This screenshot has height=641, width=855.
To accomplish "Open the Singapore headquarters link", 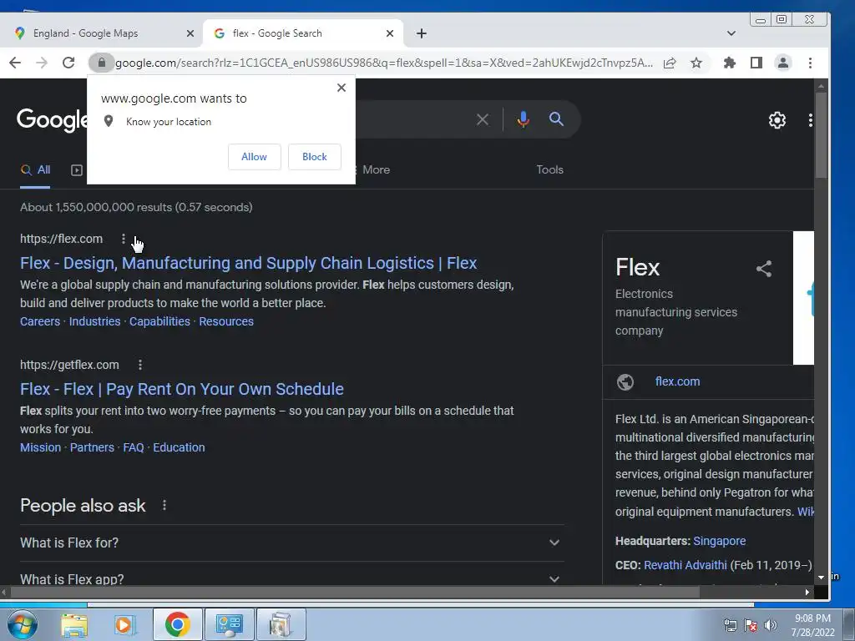I will 719,541.
